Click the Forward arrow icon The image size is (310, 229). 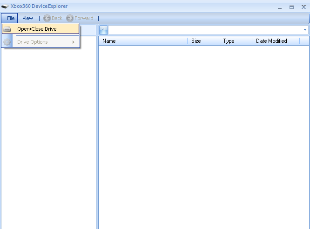pos(70,18)
